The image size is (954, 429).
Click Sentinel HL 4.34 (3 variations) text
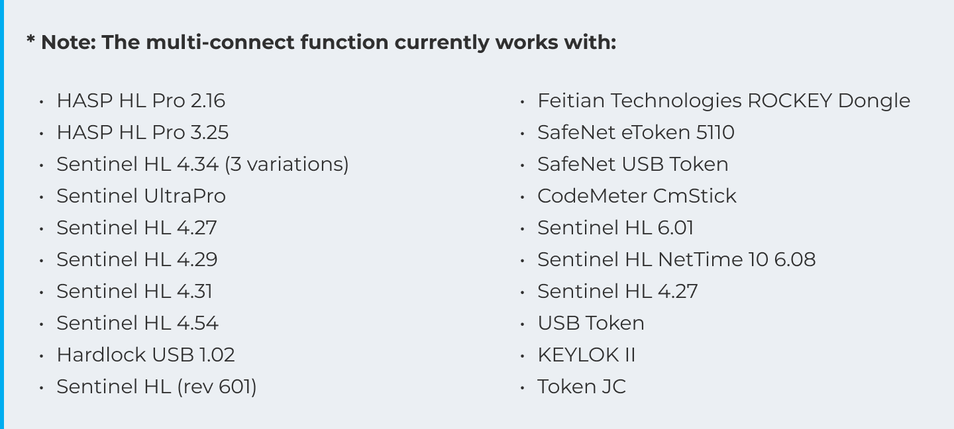pos(203,164)
